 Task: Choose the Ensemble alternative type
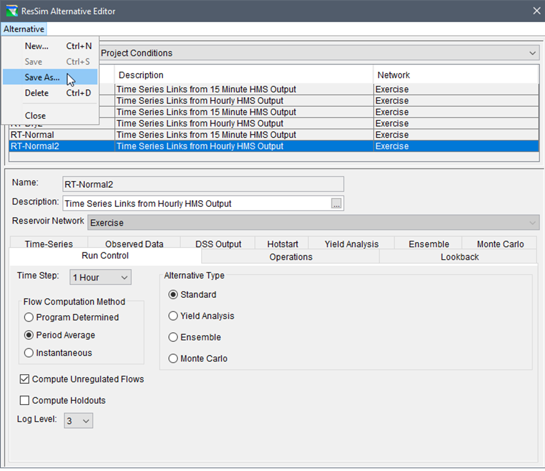pyautogui.click(x=173, y=337)
